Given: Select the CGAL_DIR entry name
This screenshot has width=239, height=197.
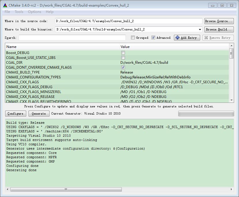Looking at the screenshot, I should click(14, 63).
